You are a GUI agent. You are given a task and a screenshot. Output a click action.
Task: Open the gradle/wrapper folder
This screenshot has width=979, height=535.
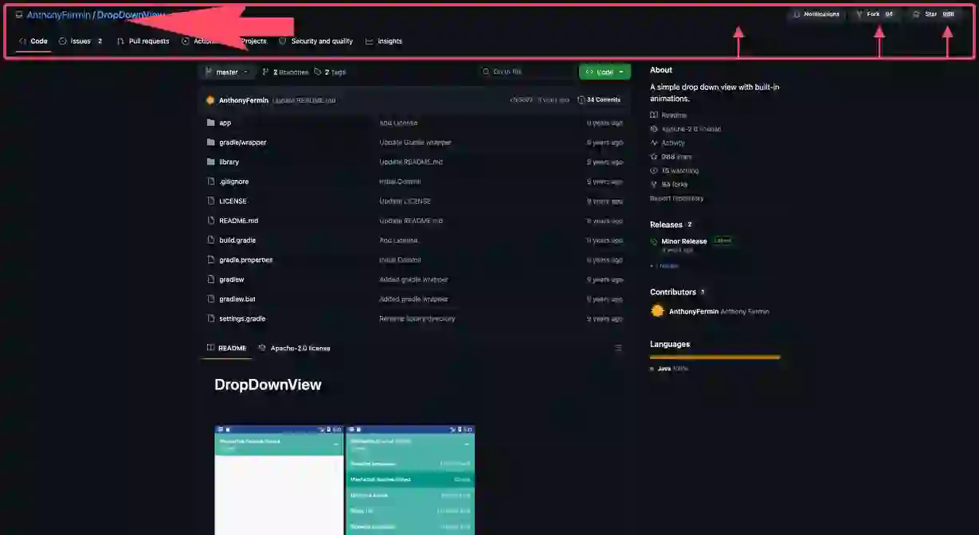pos(243,143)
